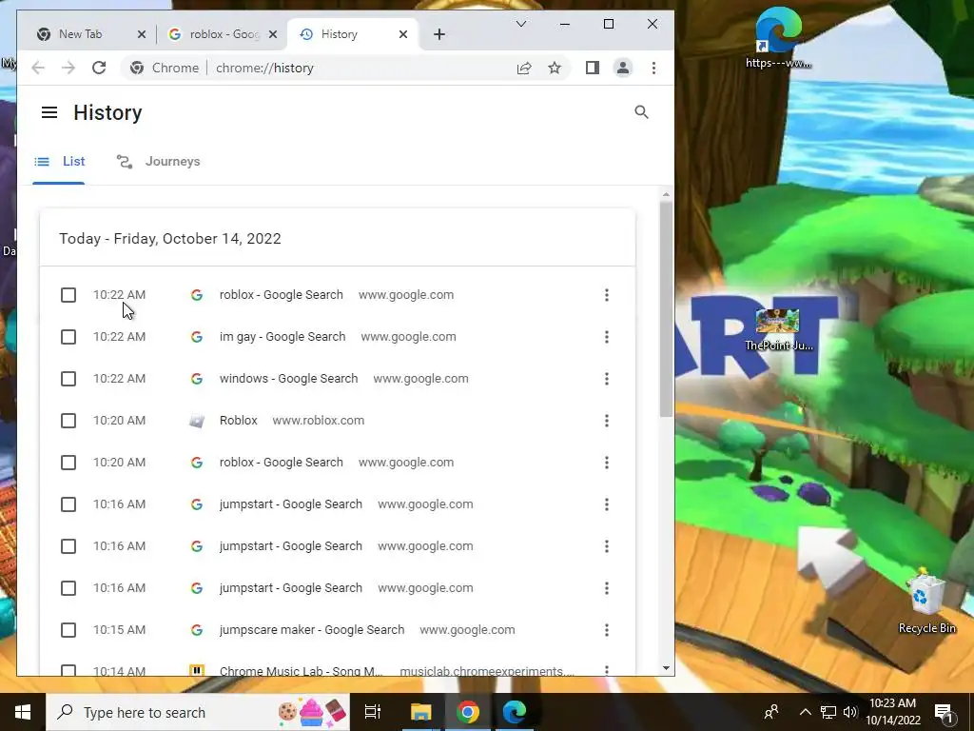Check the 10:15 AM history entry checkbox
Viewport: 974px width, 731px height.
[68, 630]
